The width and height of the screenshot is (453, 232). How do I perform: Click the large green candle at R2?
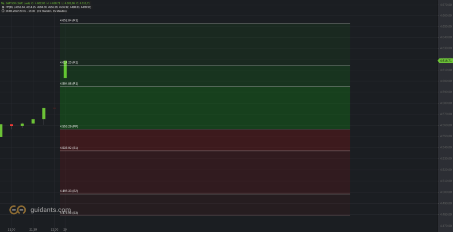(x=65, y=70)
